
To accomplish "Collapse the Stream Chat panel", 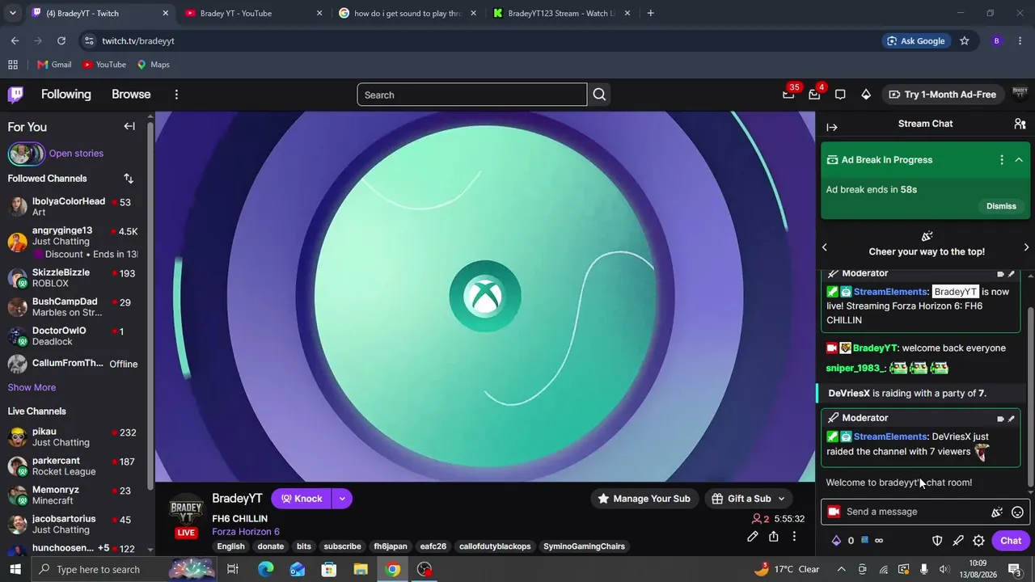I will click(832, 127).
